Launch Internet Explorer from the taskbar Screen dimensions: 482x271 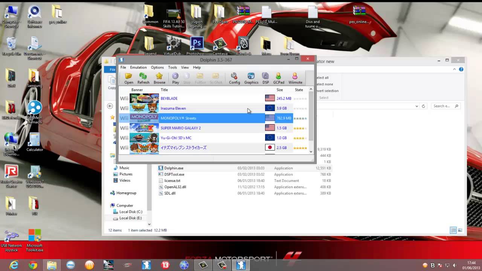(14, 265)
